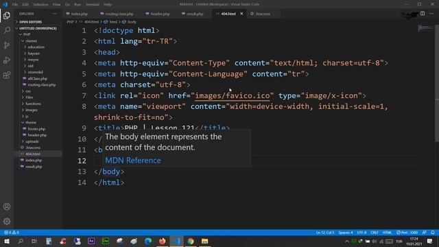
Task: Open Adobe After Effects from the taskbar
Action: click(91, 241)
